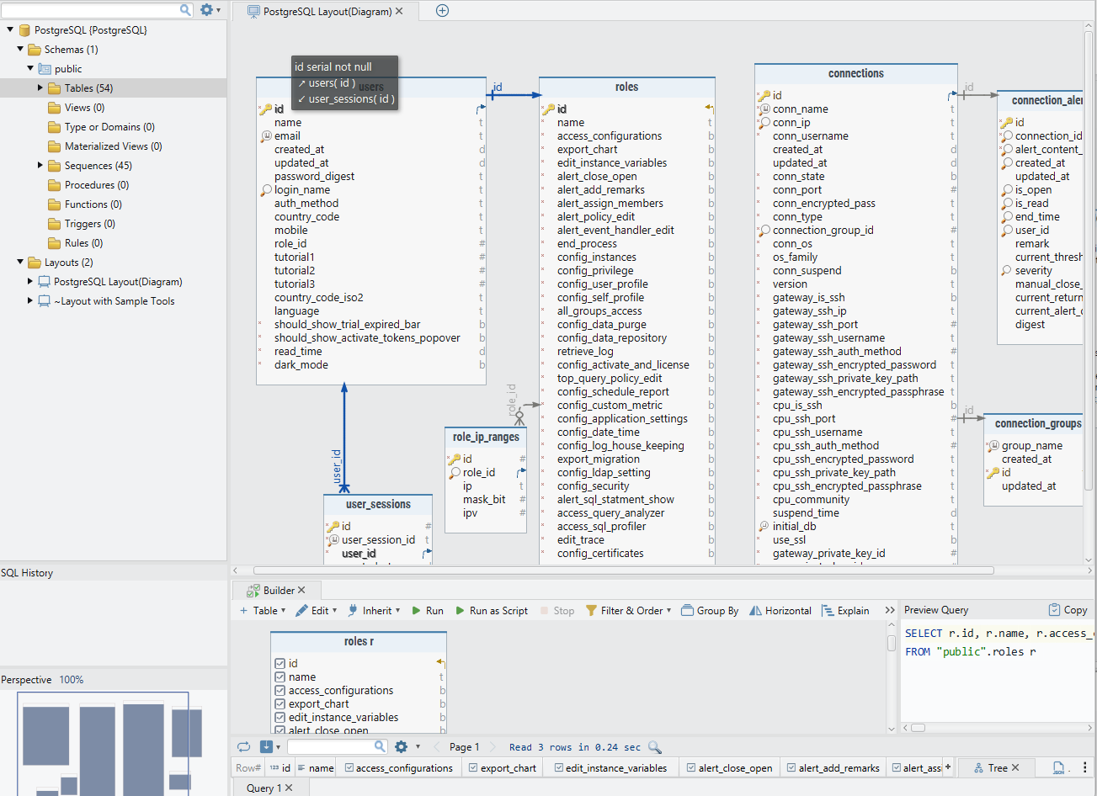The width and height of the screenshot is (1097, 796).
Task: Toggle export_chart result column checkbox
Action: [x=473, y=768]
